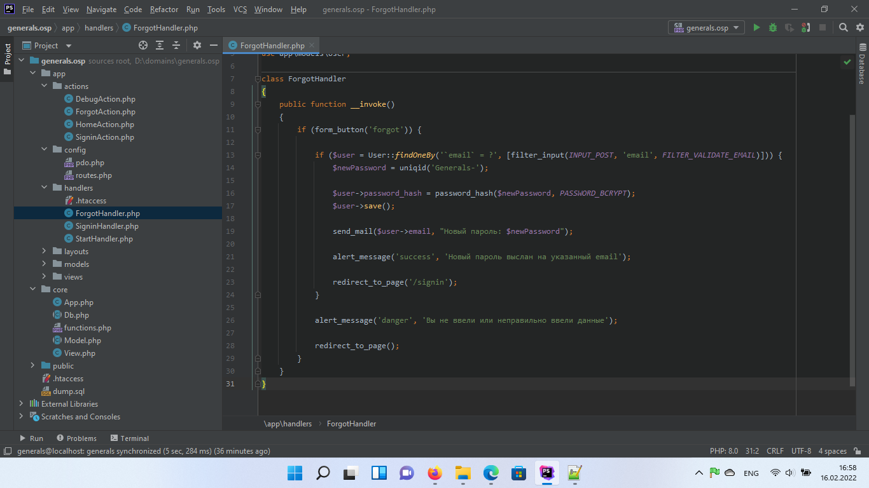The image size is (869, 488).
Task: Click Start Listening for PHP Debug Connections
Action: (x=806, y=27)
